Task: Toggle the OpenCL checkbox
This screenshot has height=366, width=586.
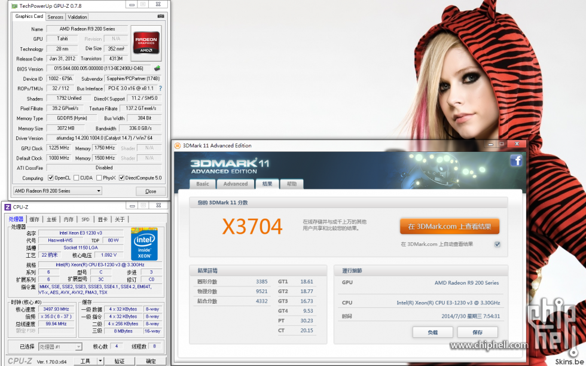Action: tap(51, 178)
